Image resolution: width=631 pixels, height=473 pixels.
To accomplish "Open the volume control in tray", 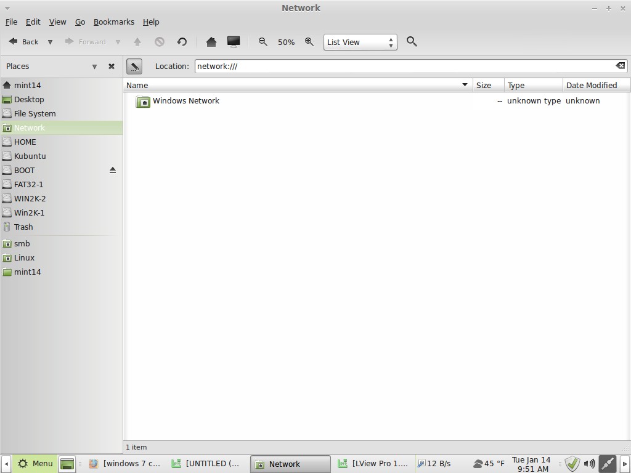I will tap(590, 464).
